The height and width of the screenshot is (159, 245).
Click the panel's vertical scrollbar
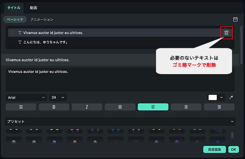tap(241, 45)
